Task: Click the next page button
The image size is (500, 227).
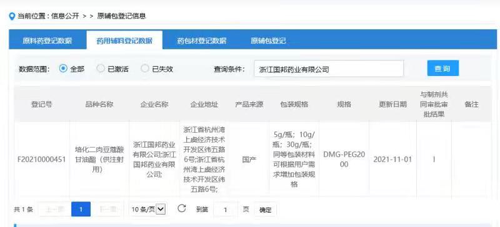Action: pos(109,209)
